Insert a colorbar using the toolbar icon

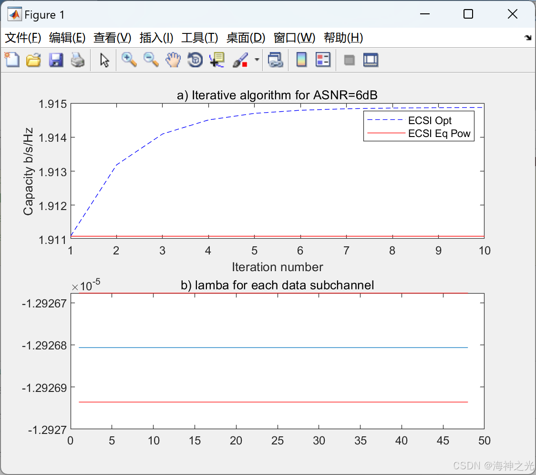pyautogui.click(x=301, y=60)
